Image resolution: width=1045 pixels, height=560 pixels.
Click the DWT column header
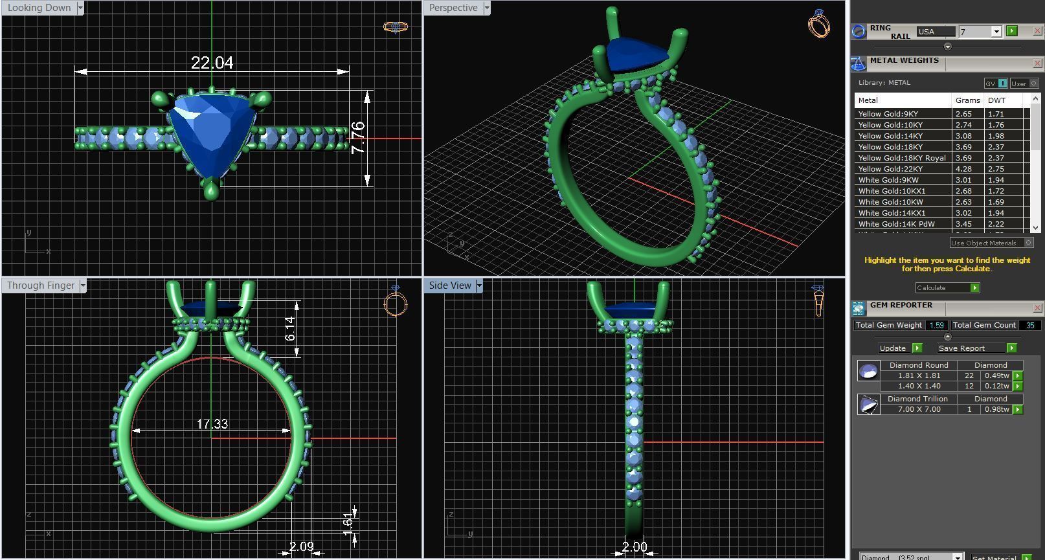click(1003, 100)
